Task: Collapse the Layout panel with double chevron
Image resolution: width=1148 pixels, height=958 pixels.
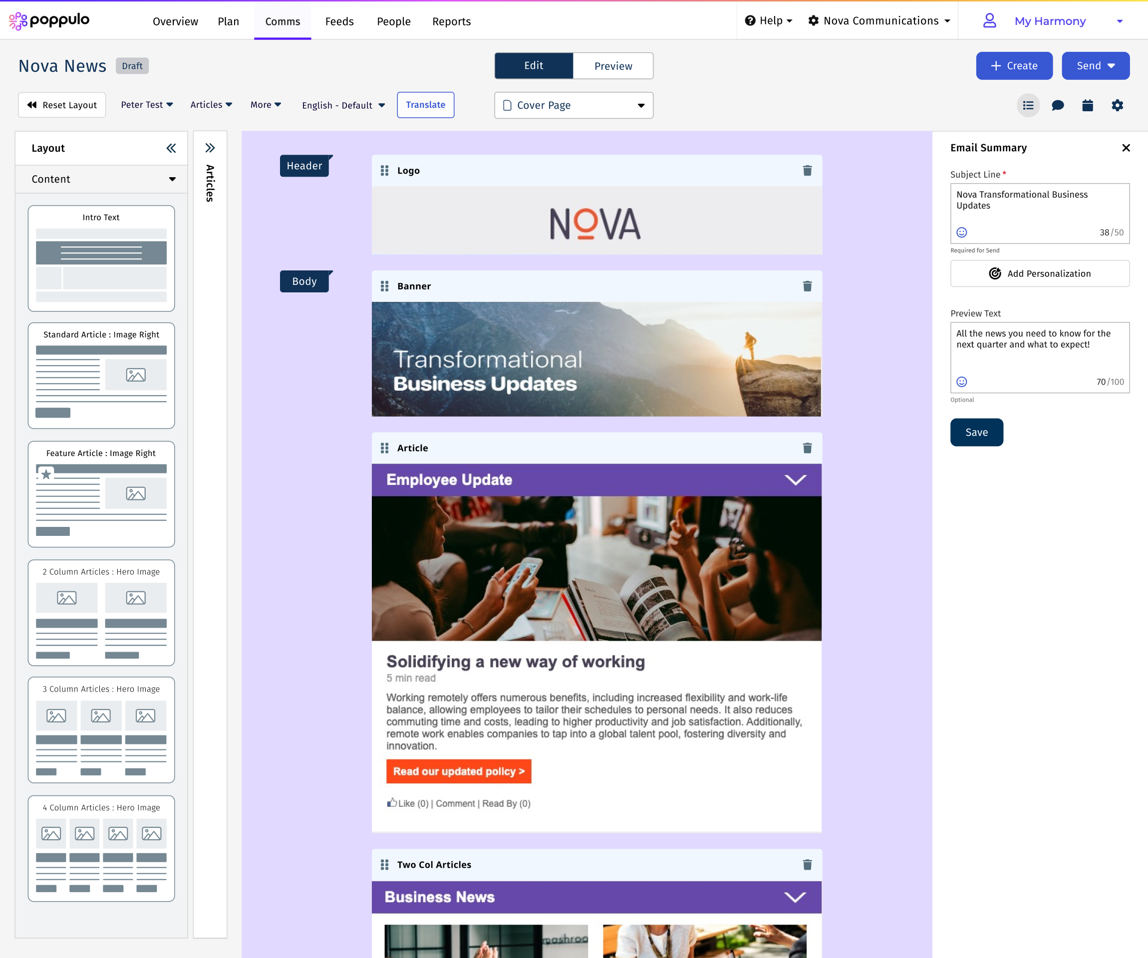Action: click(171, 148)
